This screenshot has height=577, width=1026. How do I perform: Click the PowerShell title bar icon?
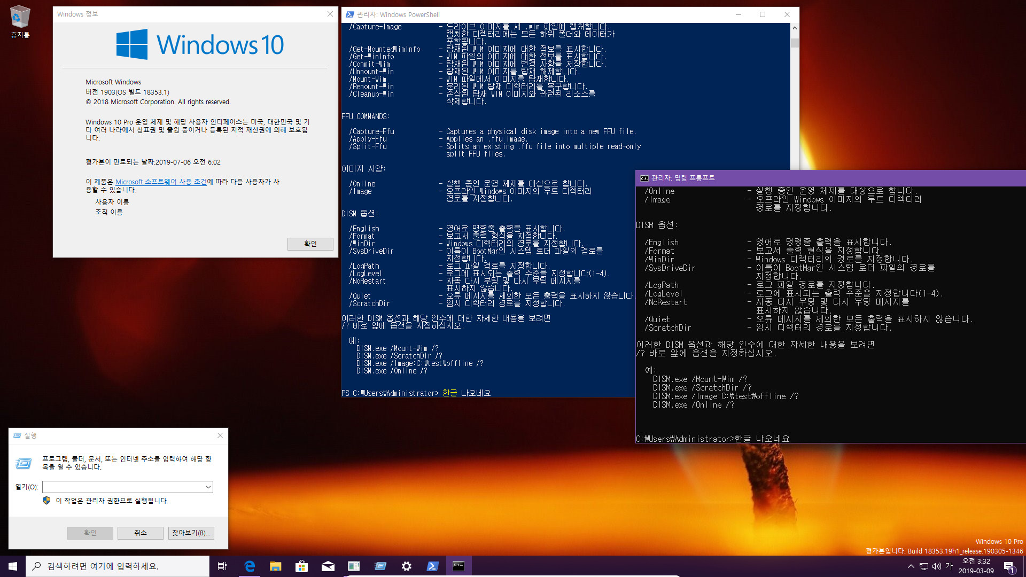[x=349, y=14]
